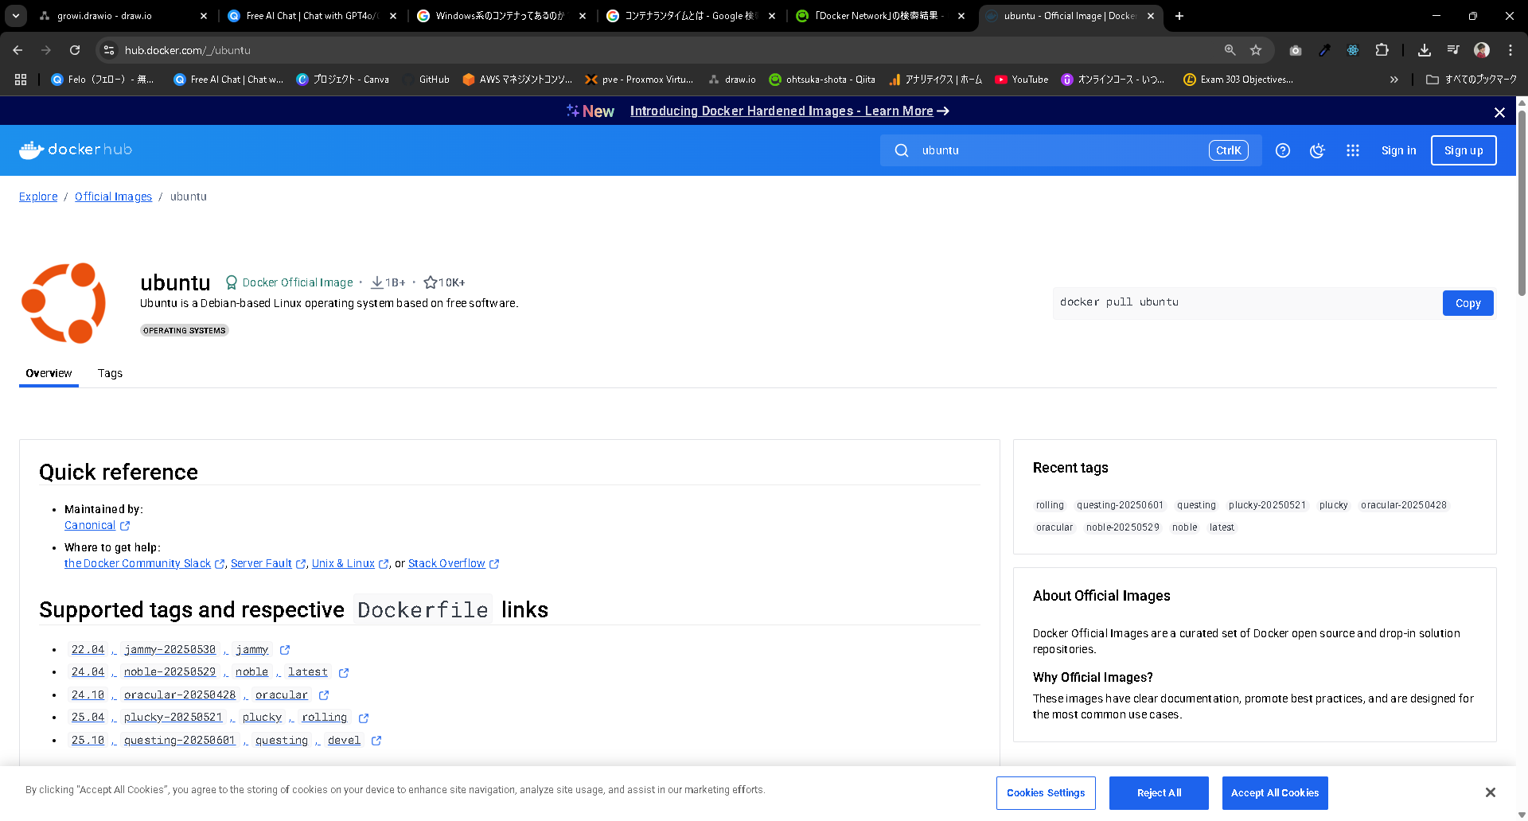Go back with the browser back arrow
The width and height of the screenshot is (1528, 821).
tap(18, 50)
